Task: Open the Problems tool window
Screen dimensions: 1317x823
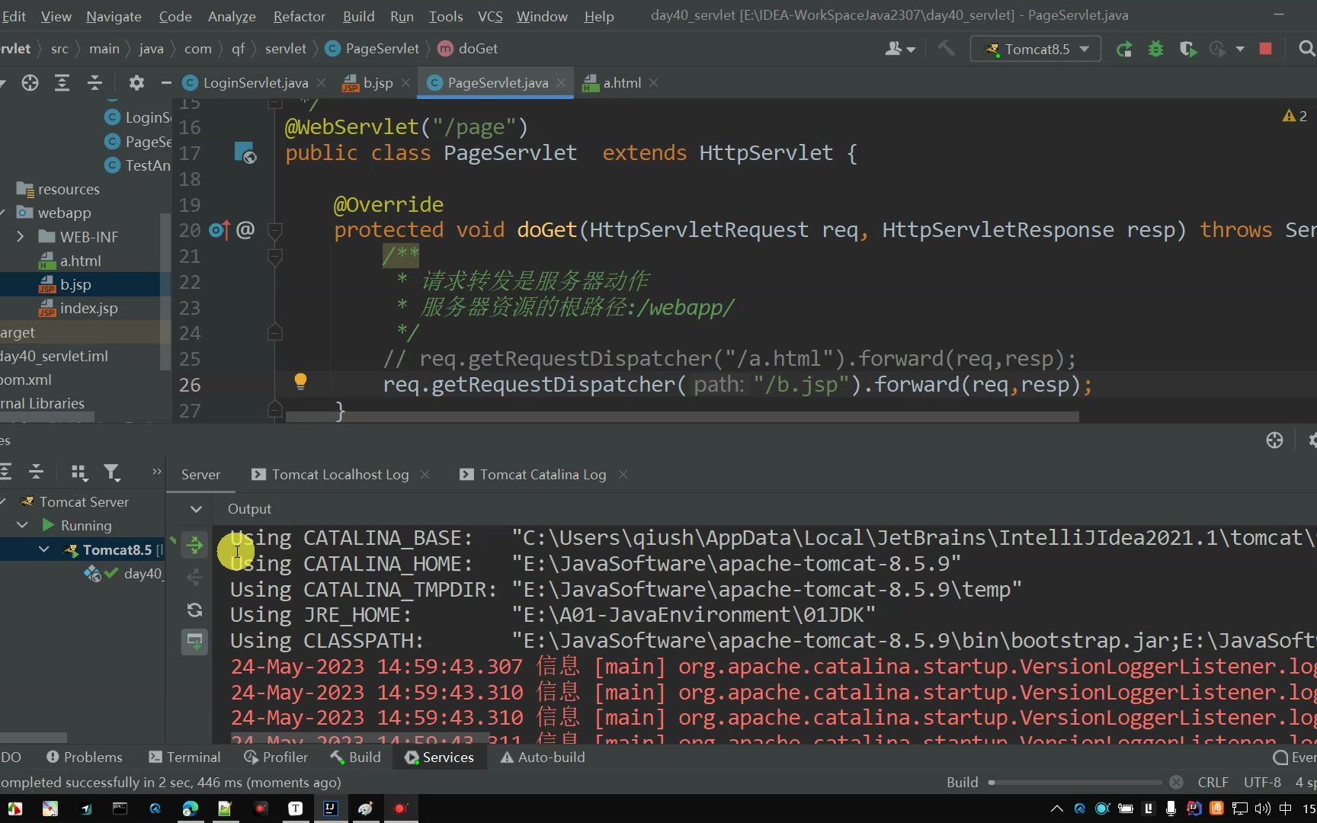Action: pyautogui.click(x=85, y=757)
